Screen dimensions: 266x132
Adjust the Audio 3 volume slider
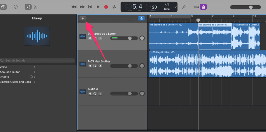tap(124, 94)
